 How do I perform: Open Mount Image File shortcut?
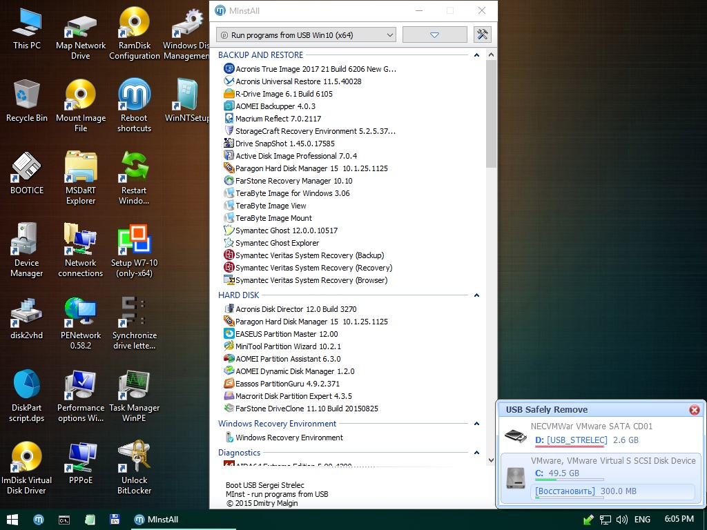[81, 106]
